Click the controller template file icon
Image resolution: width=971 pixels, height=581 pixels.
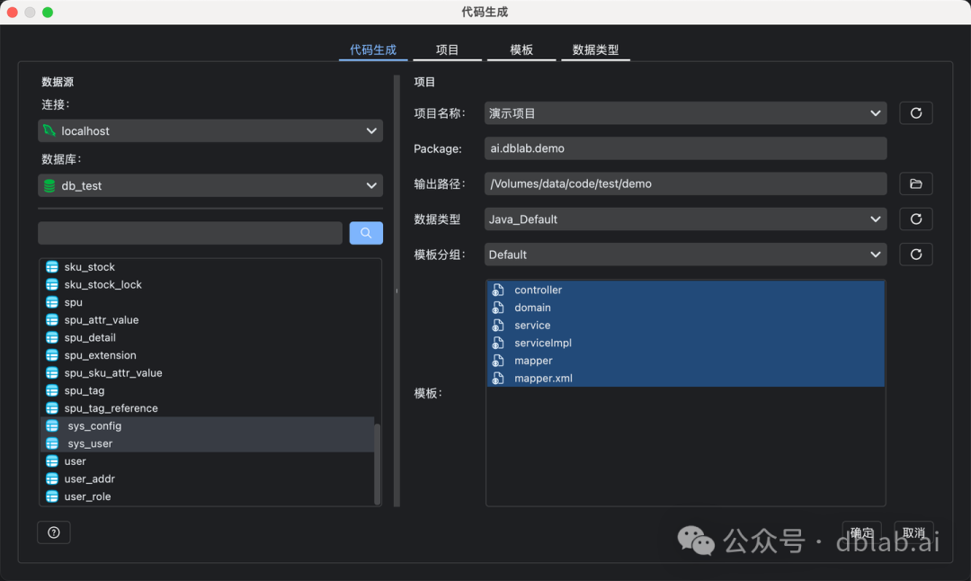point(498,290)
